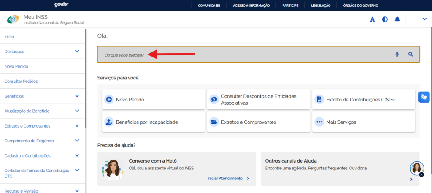
Task: Open ÓRGÃOS DO GOVERNO top link
Action: click(x=361, y=5)
